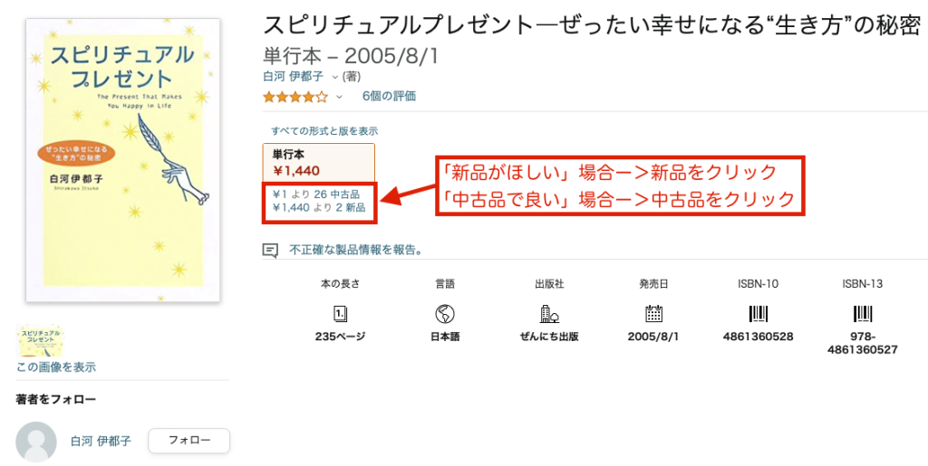
Task: Open the 6個の評価 reviews link
Action: pyautogui.click(x=389, y=96)
